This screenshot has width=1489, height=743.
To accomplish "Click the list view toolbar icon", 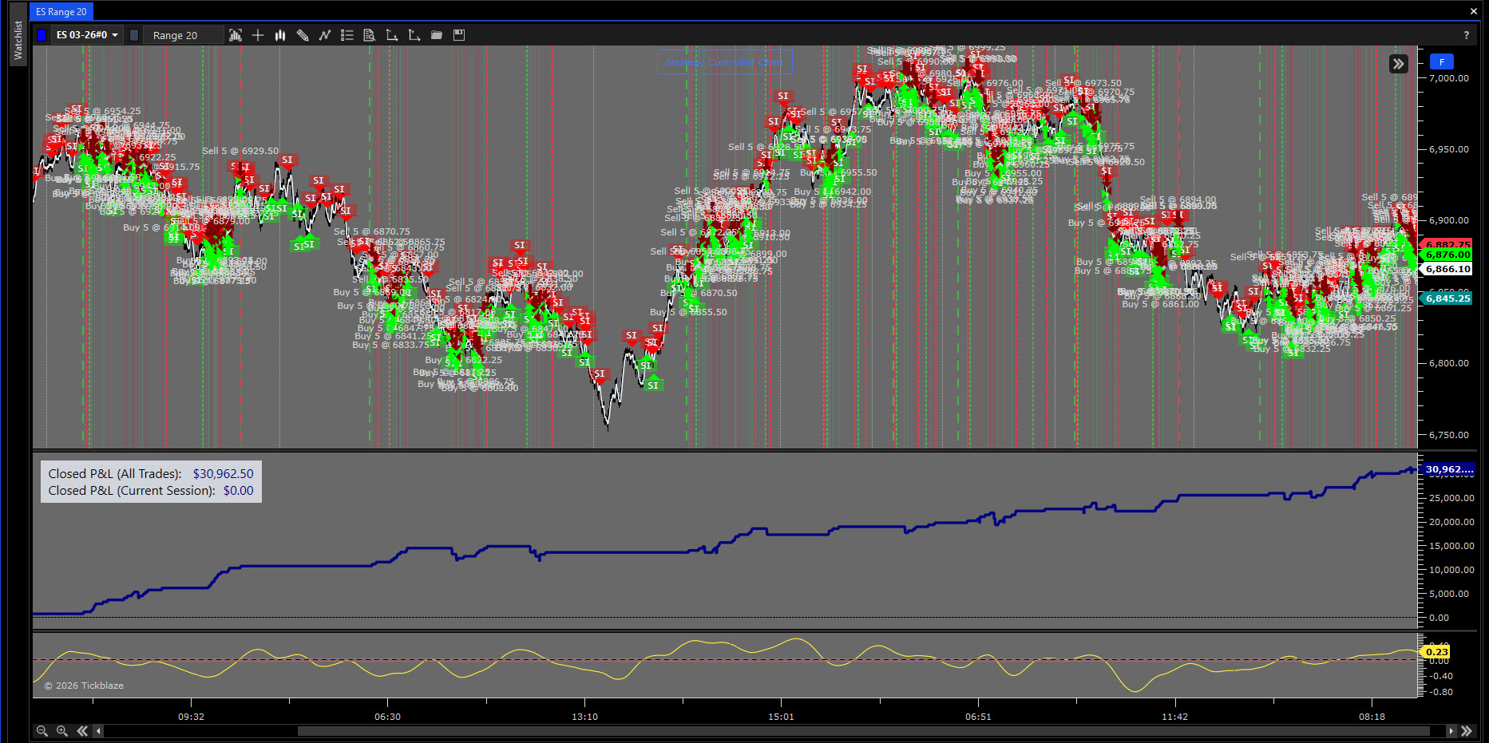I will 347,35.
